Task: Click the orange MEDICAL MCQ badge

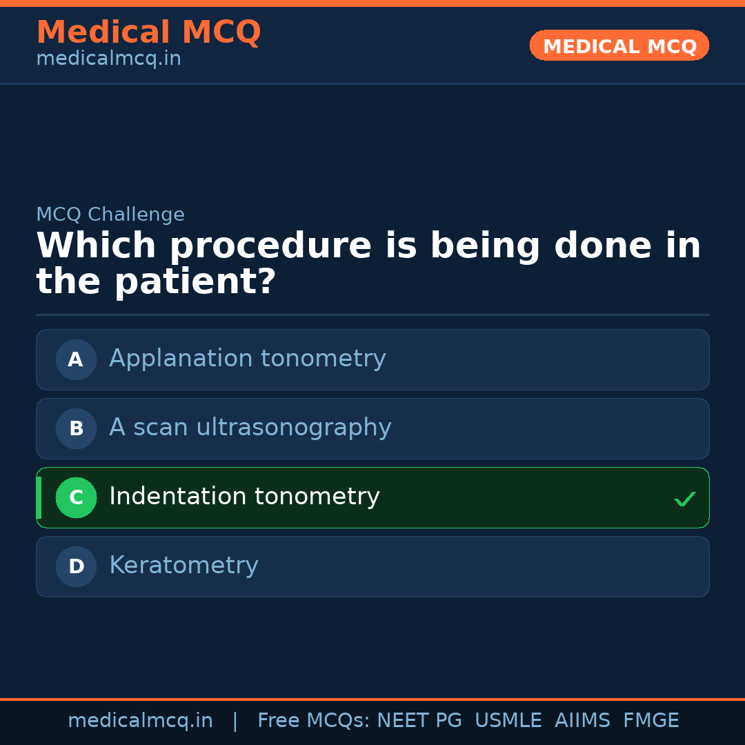Action: pyautogui.click(x=619, y=46)
